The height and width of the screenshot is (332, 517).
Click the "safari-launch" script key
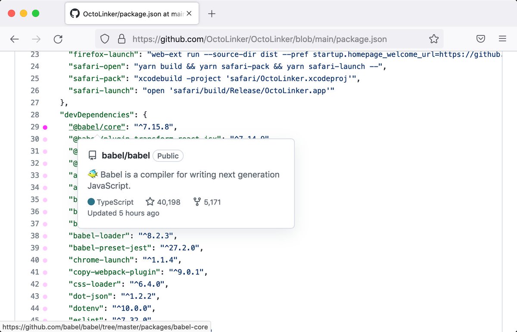click(x=101, y=91)
